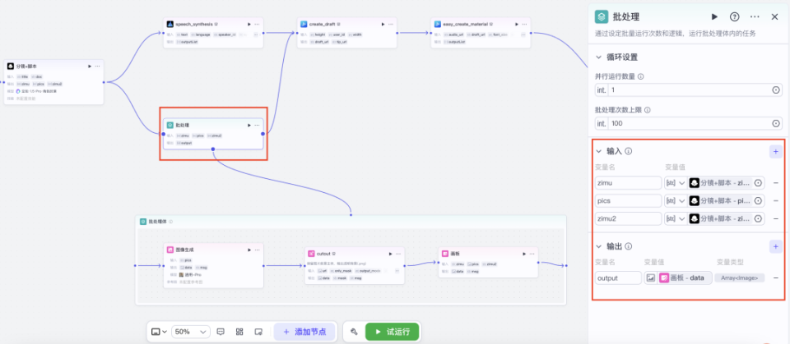790x344 pixels.
Task: Click the 添加节点 button
Action: point(304,332)
